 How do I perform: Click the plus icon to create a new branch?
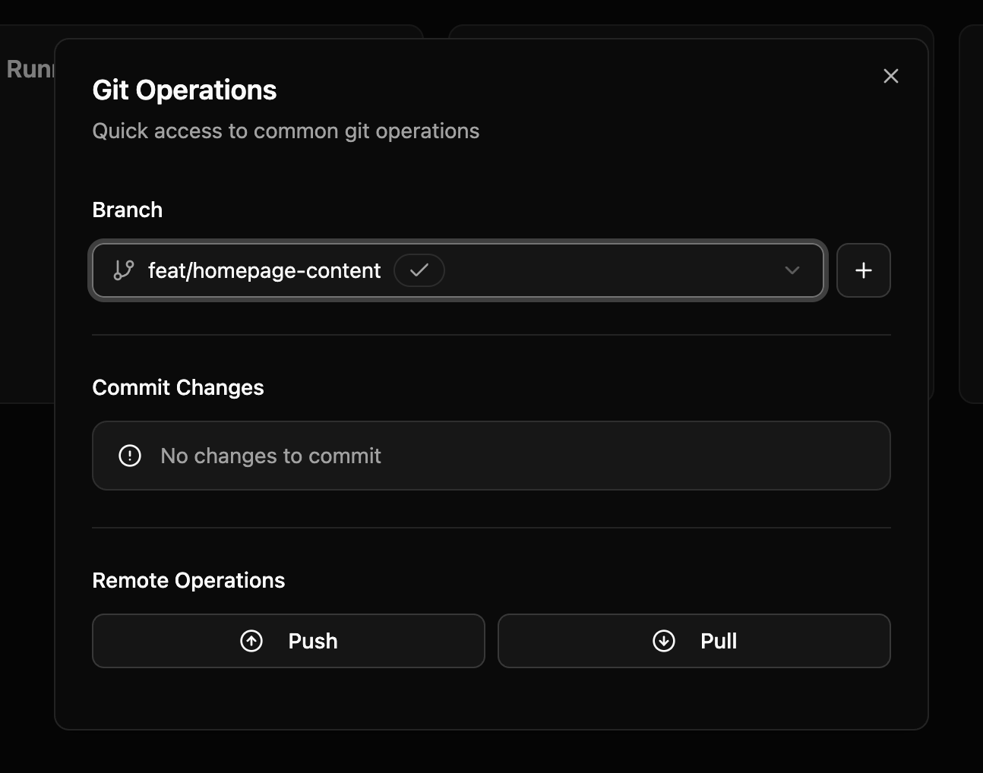click(x=863, y=270)
